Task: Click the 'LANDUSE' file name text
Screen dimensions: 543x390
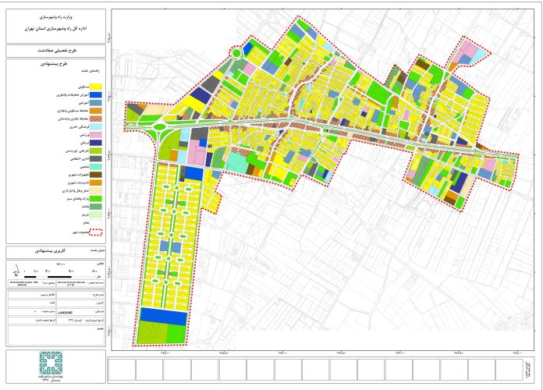Action: 66,313
